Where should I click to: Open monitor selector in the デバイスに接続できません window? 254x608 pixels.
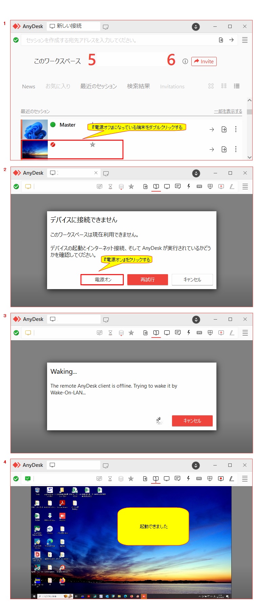point(156,187)
